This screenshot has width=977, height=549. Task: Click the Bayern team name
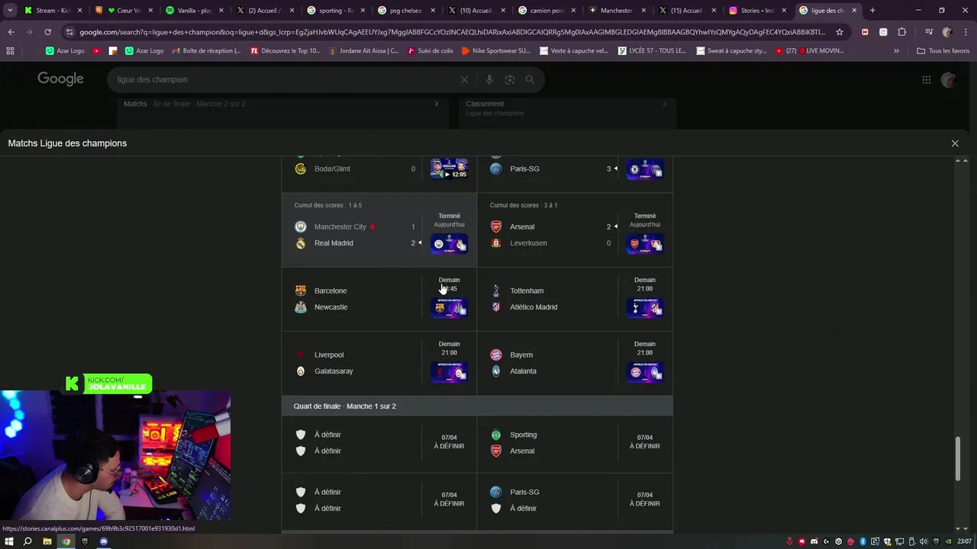(521, 355)
